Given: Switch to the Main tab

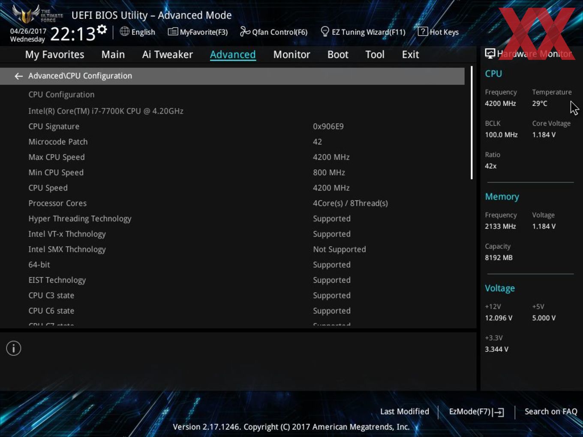Looking at the screenshot, I should click(113, 54).
